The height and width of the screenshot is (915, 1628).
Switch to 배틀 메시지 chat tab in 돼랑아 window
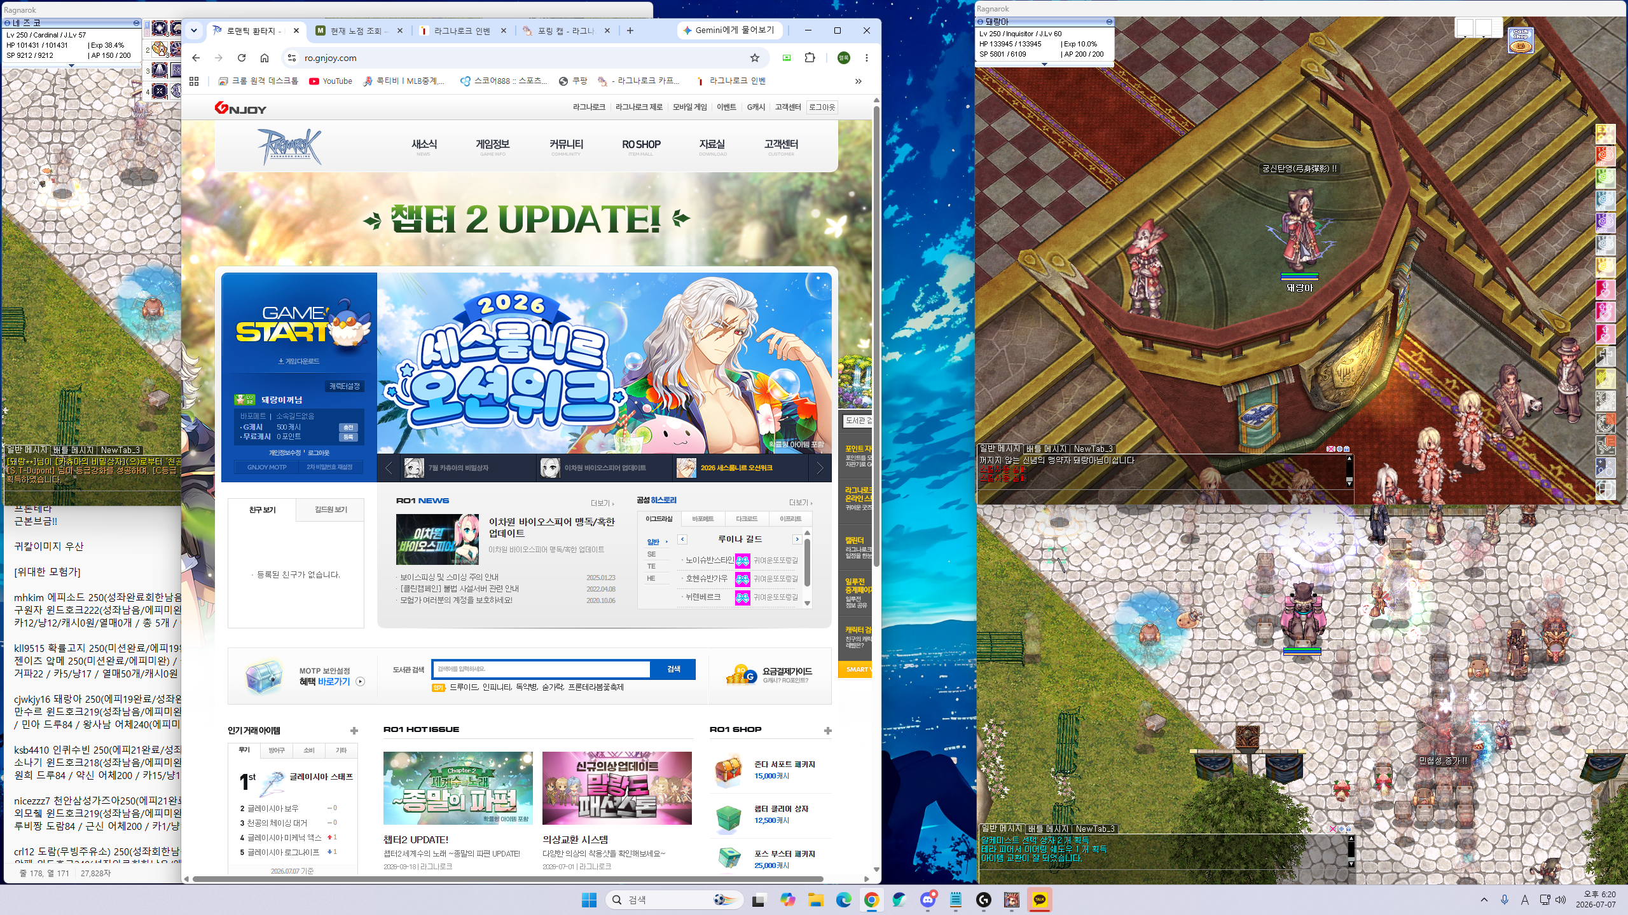1047,449
